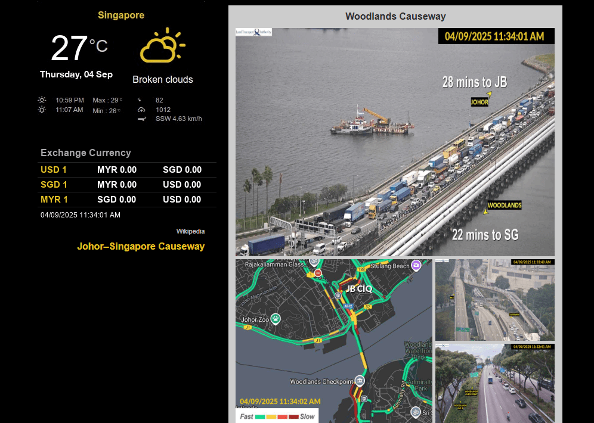594x423 pixels.
Task: Click the Woodlands Checkpoint marker icon on map
Action: point(359,380)
